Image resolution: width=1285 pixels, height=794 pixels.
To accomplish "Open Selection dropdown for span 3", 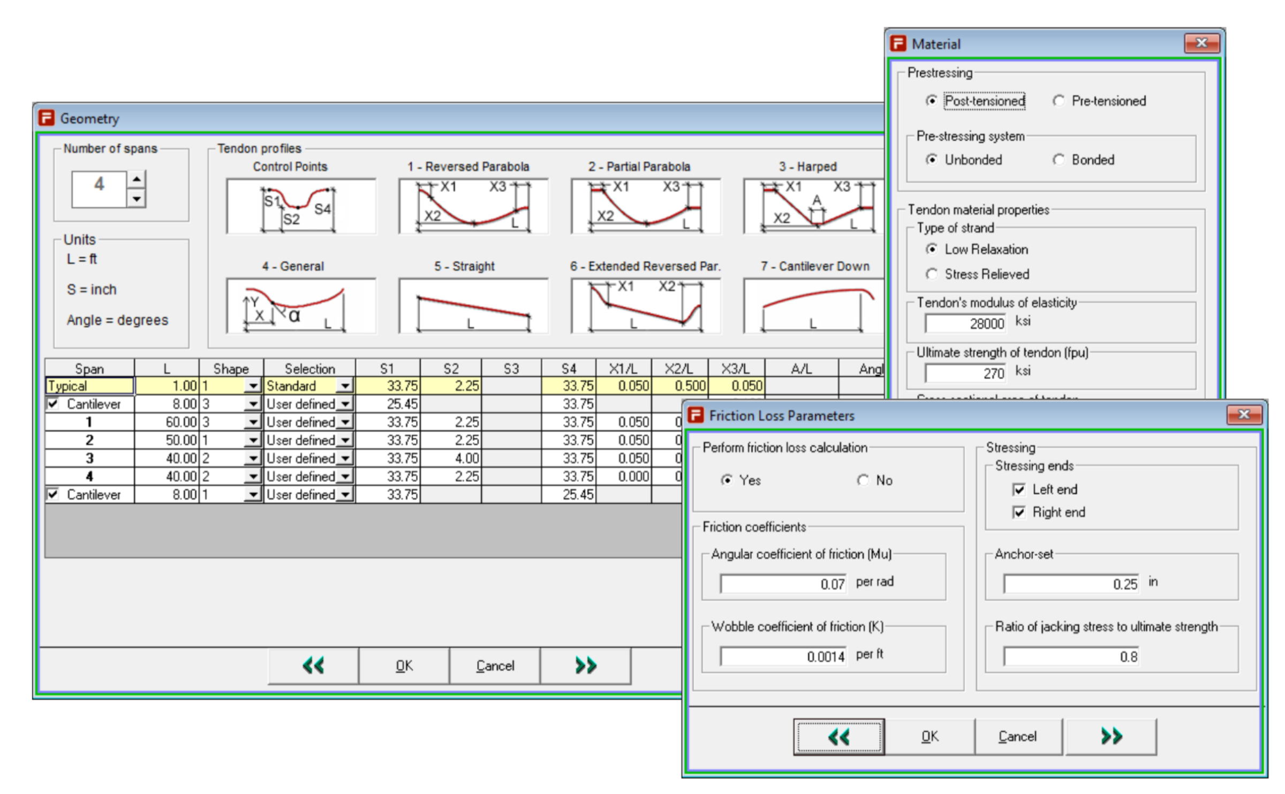I will 345,458.
